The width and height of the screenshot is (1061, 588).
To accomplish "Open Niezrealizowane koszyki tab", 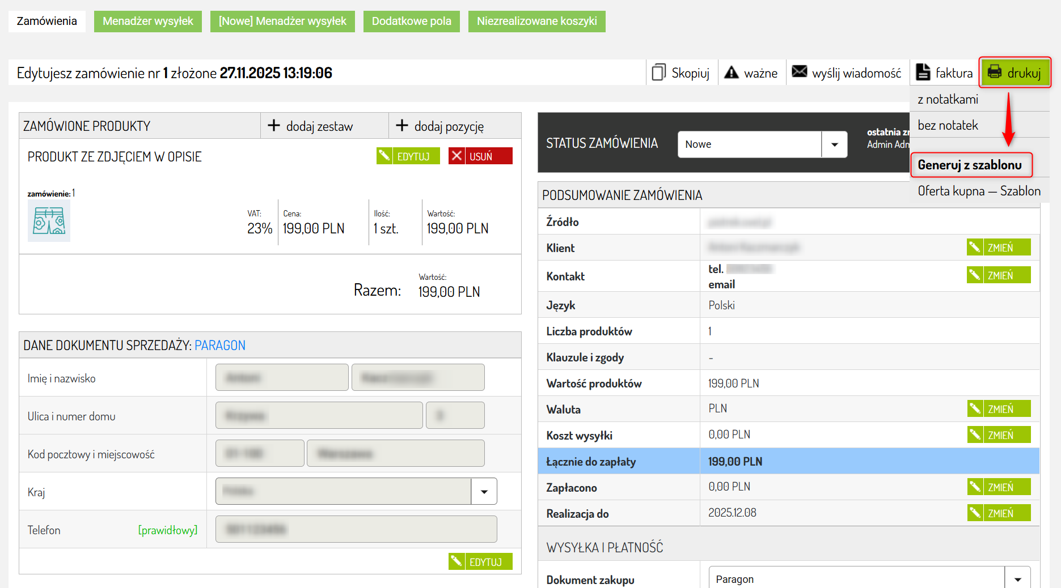I will pos(536,21).
